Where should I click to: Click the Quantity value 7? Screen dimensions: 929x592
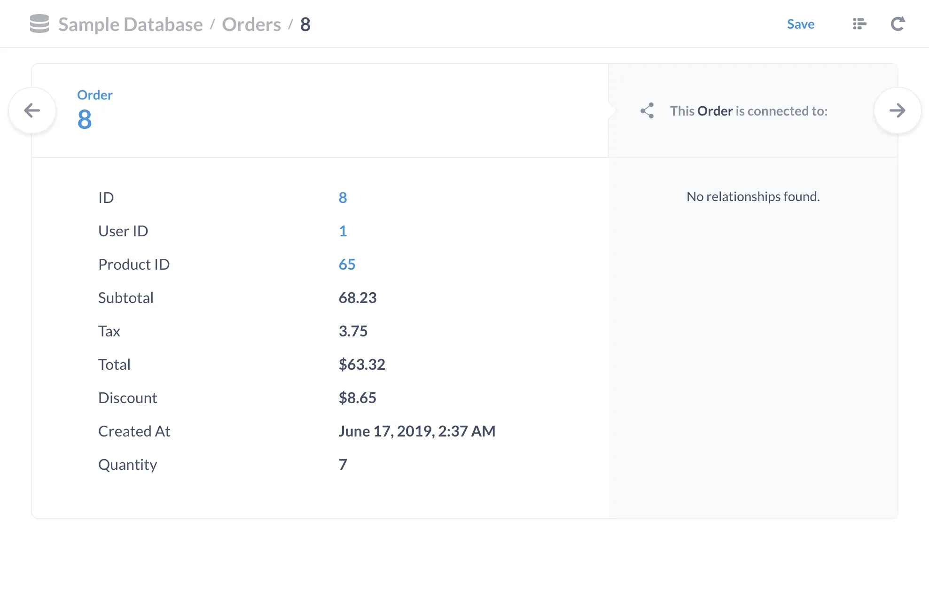(343, 464)
